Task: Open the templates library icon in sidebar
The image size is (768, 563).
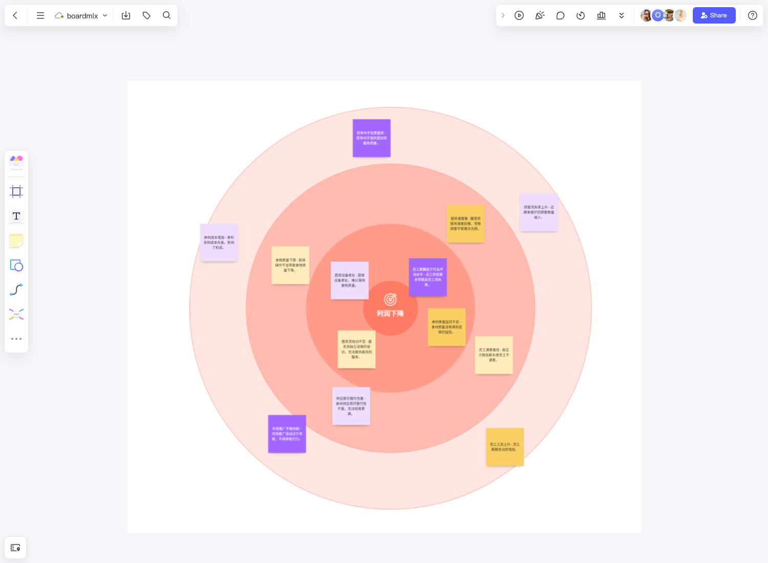Action: [x=16, y=162]
